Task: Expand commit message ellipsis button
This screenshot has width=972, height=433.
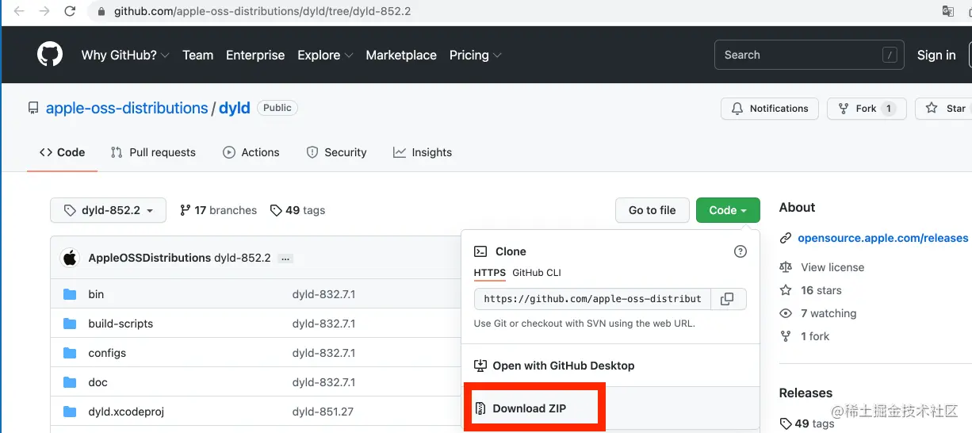Action: (285, 259)
